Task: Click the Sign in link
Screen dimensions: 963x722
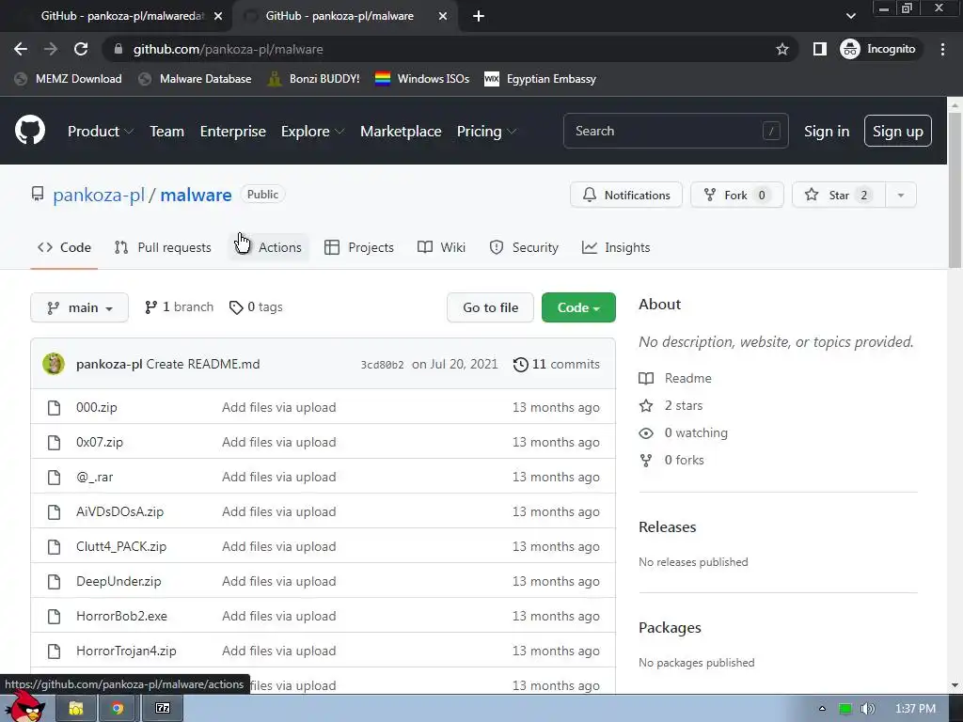Action: tap(827, 132)
